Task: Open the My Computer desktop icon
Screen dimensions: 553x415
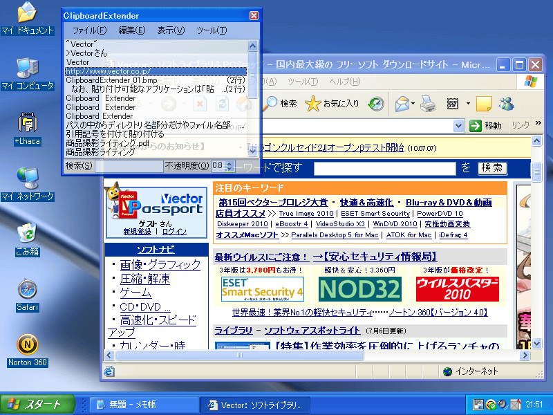Action: (27, 73)
